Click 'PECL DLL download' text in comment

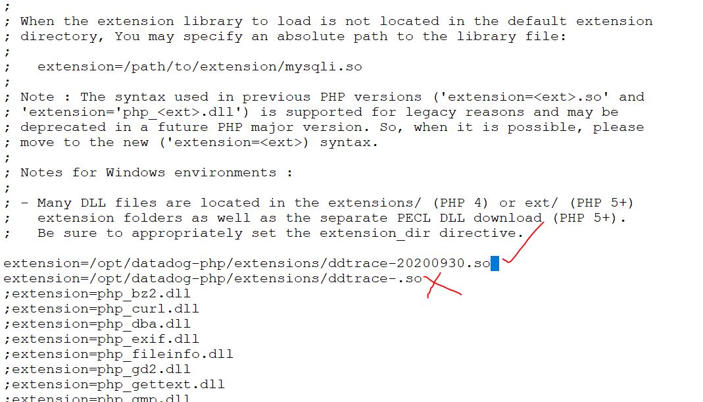click(470, 218)
